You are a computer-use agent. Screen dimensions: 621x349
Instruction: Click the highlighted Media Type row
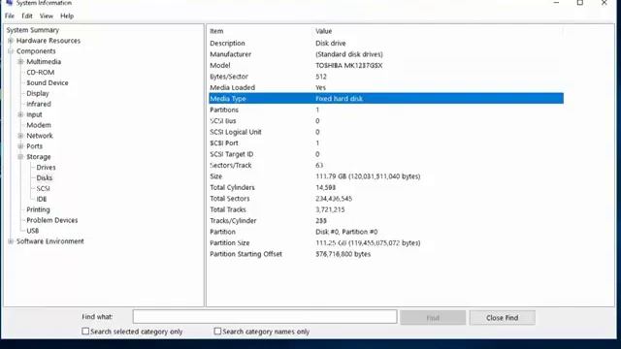tap(386, 99)
